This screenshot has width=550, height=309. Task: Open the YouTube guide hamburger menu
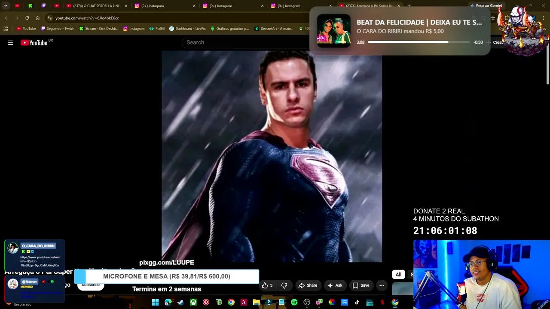point(10,42)
